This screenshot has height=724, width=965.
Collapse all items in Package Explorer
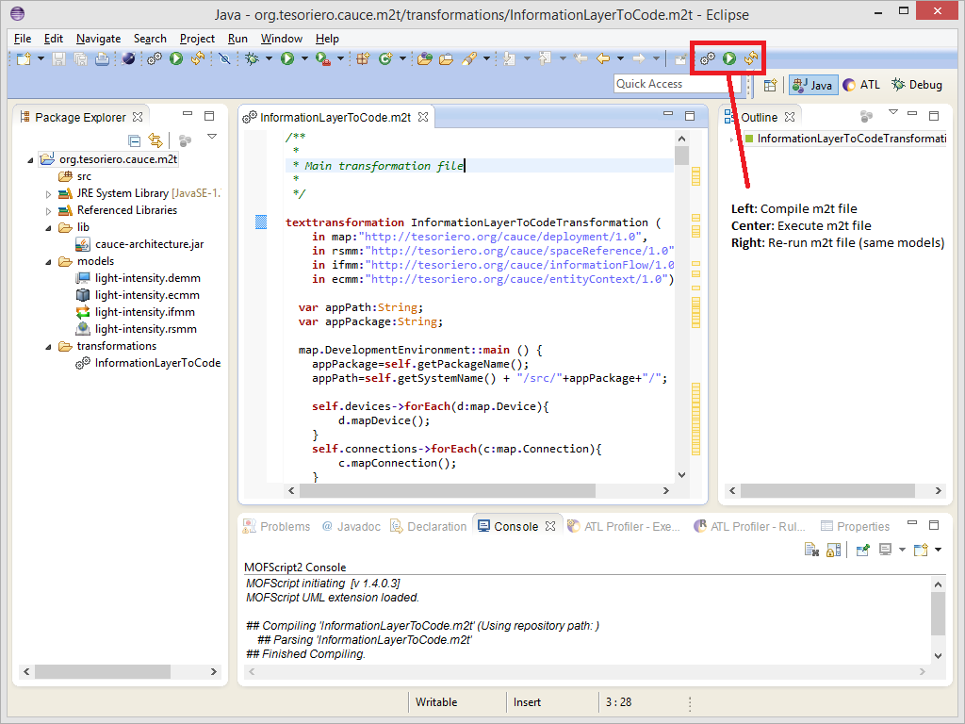[x=135, y=140]
